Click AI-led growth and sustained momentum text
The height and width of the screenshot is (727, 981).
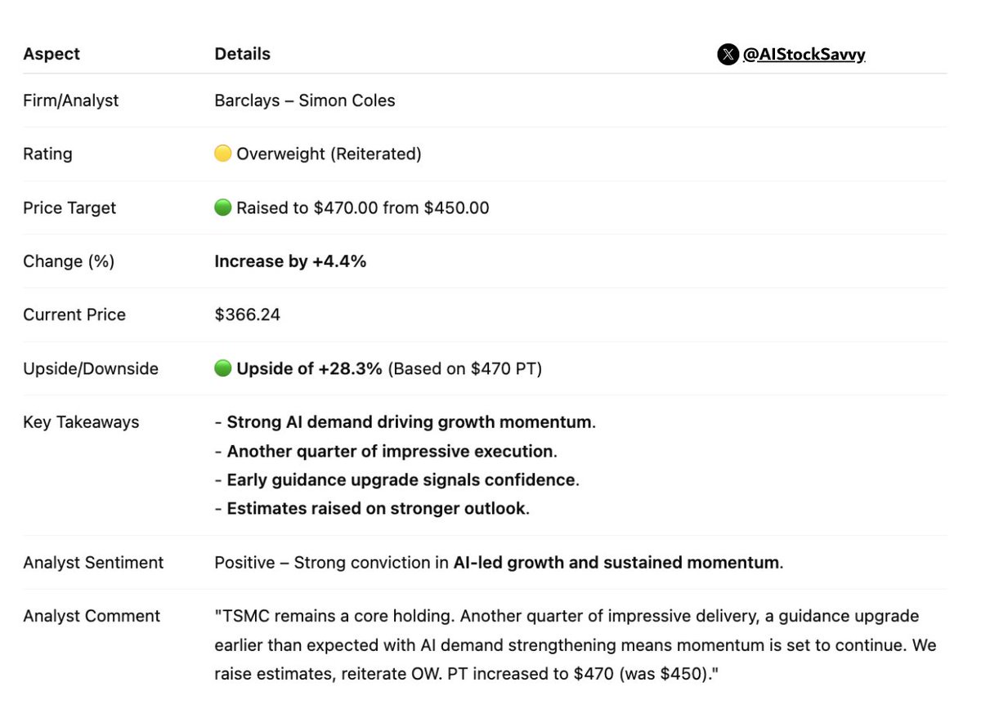point(616,562)
